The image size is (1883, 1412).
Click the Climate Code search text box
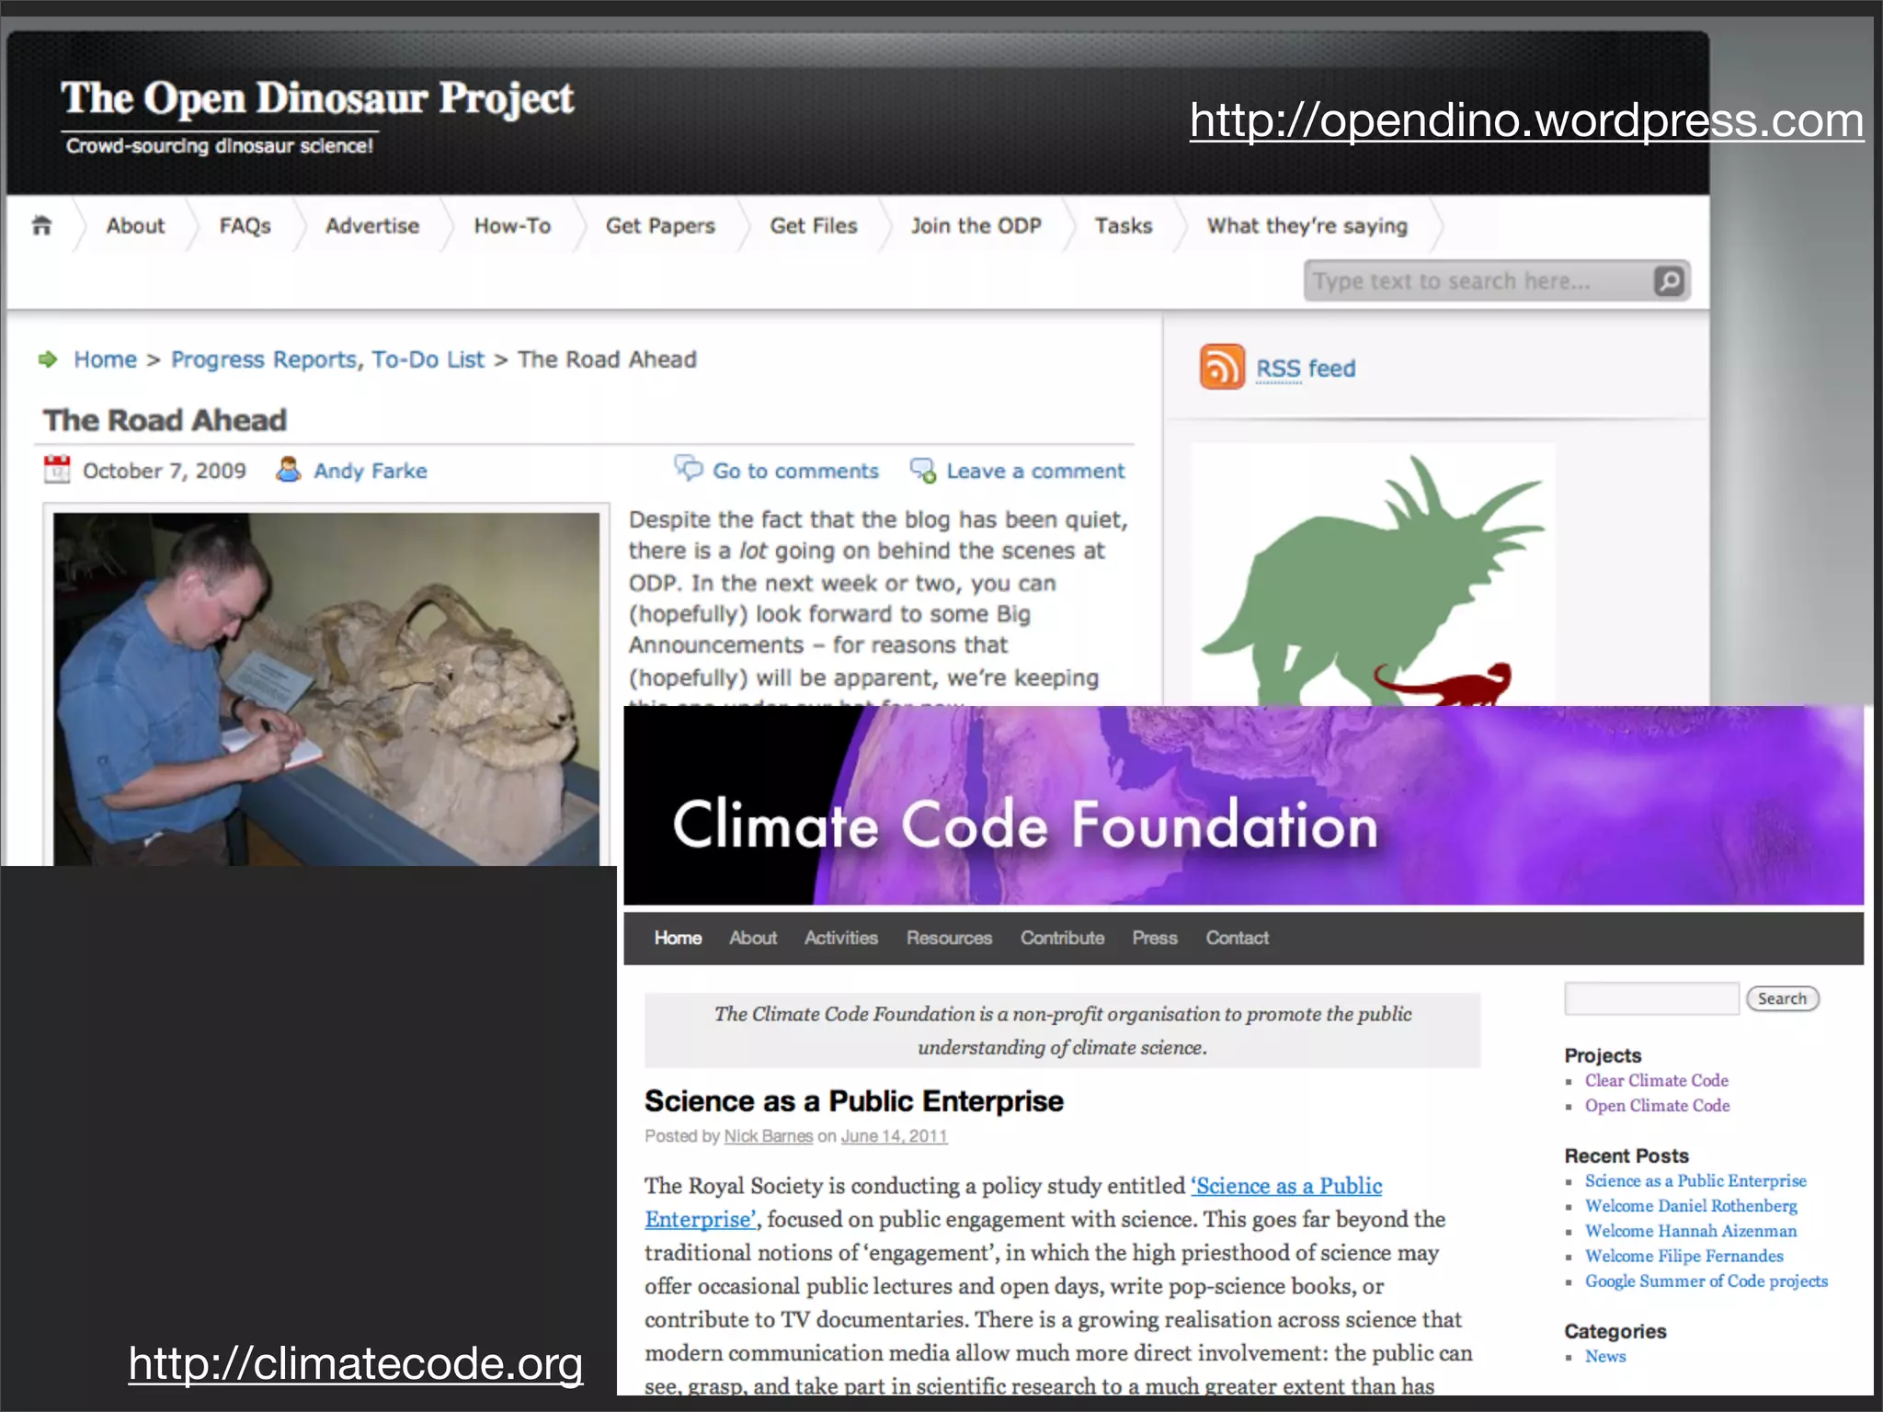1651,998
